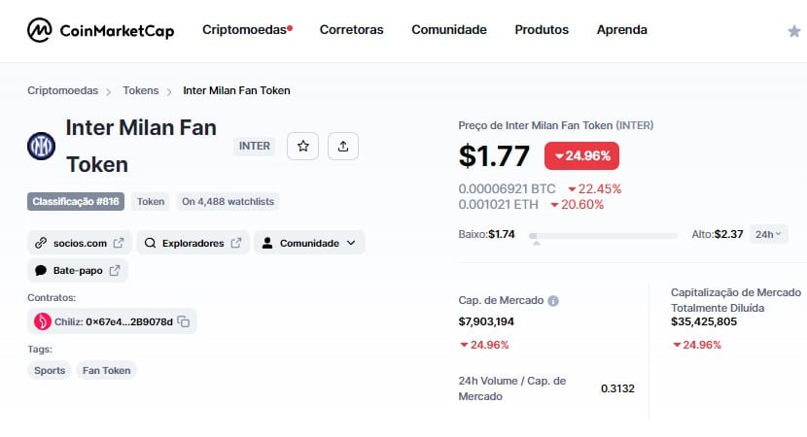
Task: Open the Exploradores external link
Action: pyautogui.click(x=193, y=243)
